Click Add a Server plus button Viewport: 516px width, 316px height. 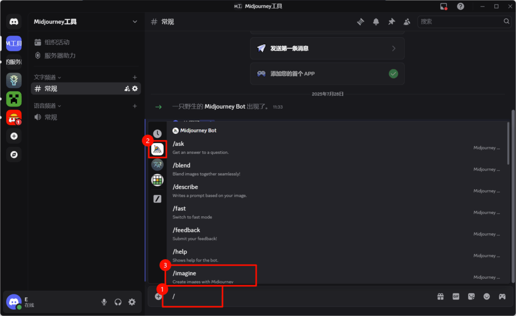coord(14,136)
